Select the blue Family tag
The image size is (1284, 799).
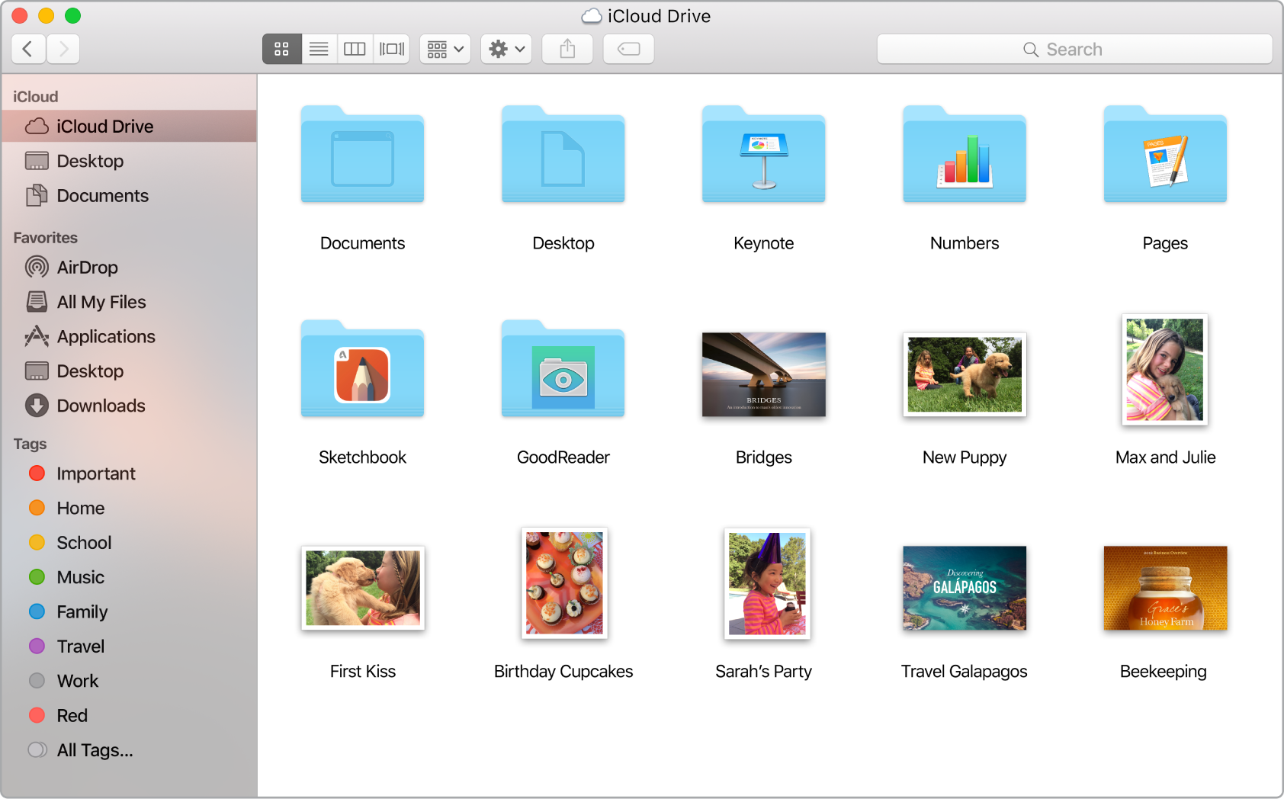tap(129, 612)
